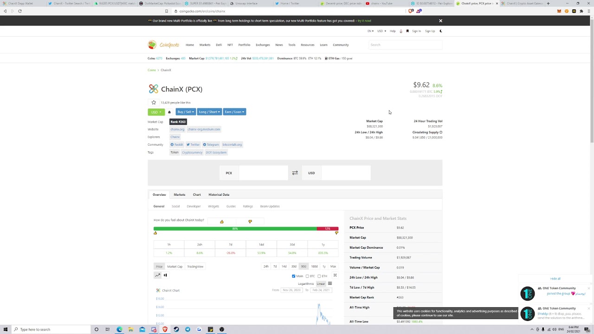594x334 pixels.
Task: Select the 7d chart range
Action: pyautogui.click(x=275, y=266)
